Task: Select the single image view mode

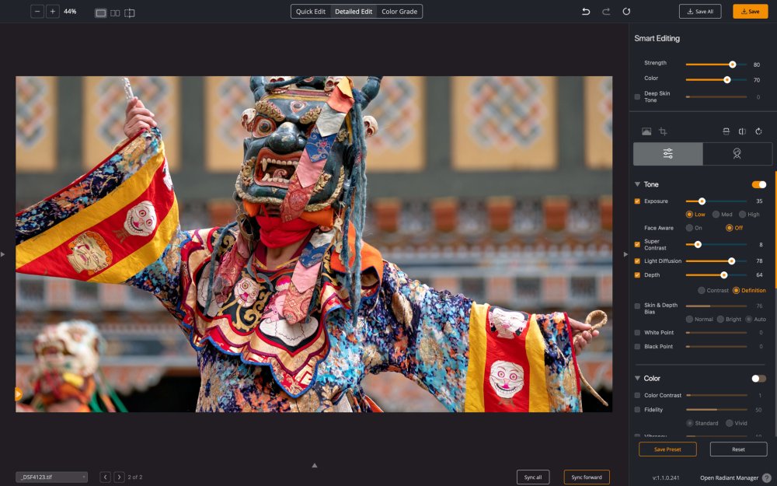Action: click(x=100, y=13)
